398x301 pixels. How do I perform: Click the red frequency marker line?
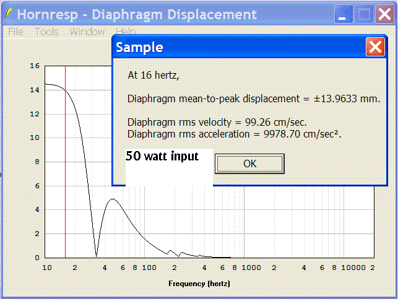coord(65,162)
